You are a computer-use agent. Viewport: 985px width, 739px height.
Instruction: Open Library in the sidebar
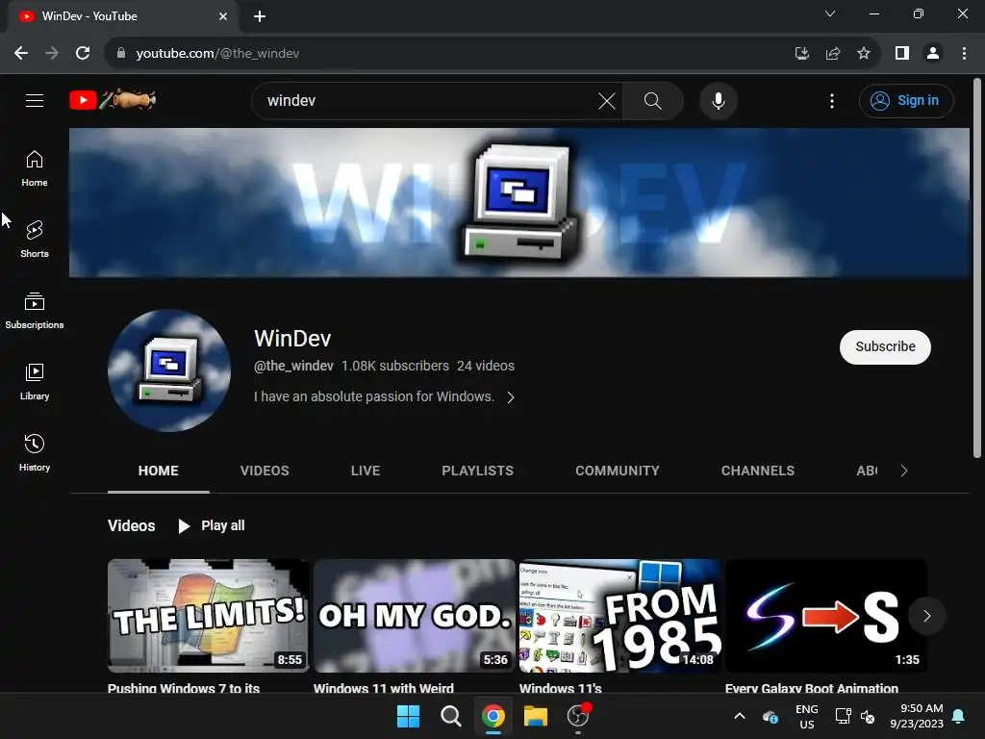[x=35, y=381]
